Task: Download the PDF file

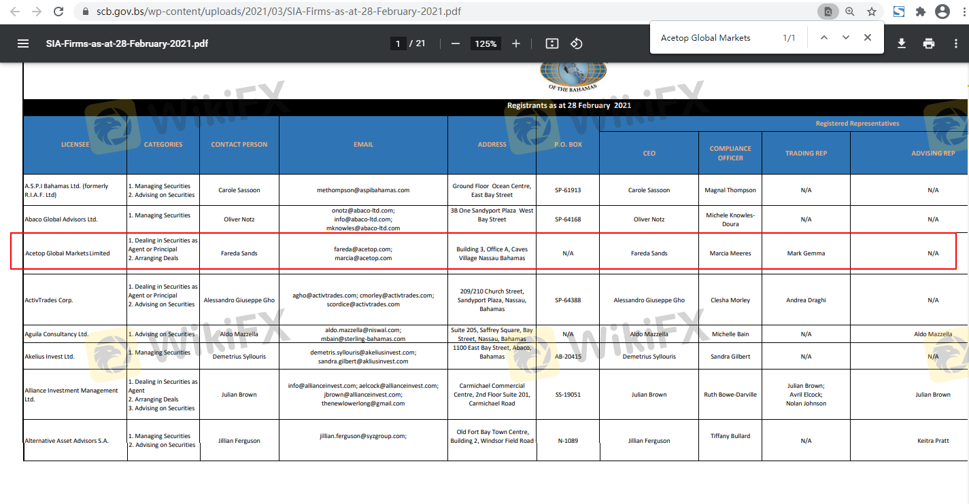Action: point(902,43)
